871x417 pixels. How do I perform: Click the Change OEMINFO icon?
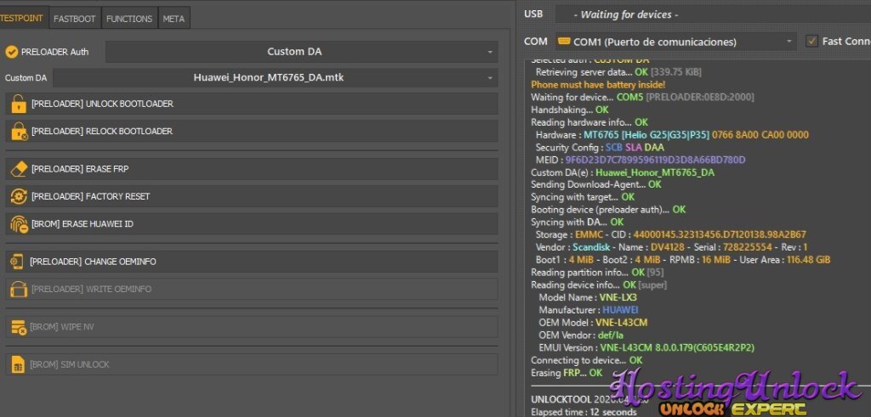click(x=17, y=262)
